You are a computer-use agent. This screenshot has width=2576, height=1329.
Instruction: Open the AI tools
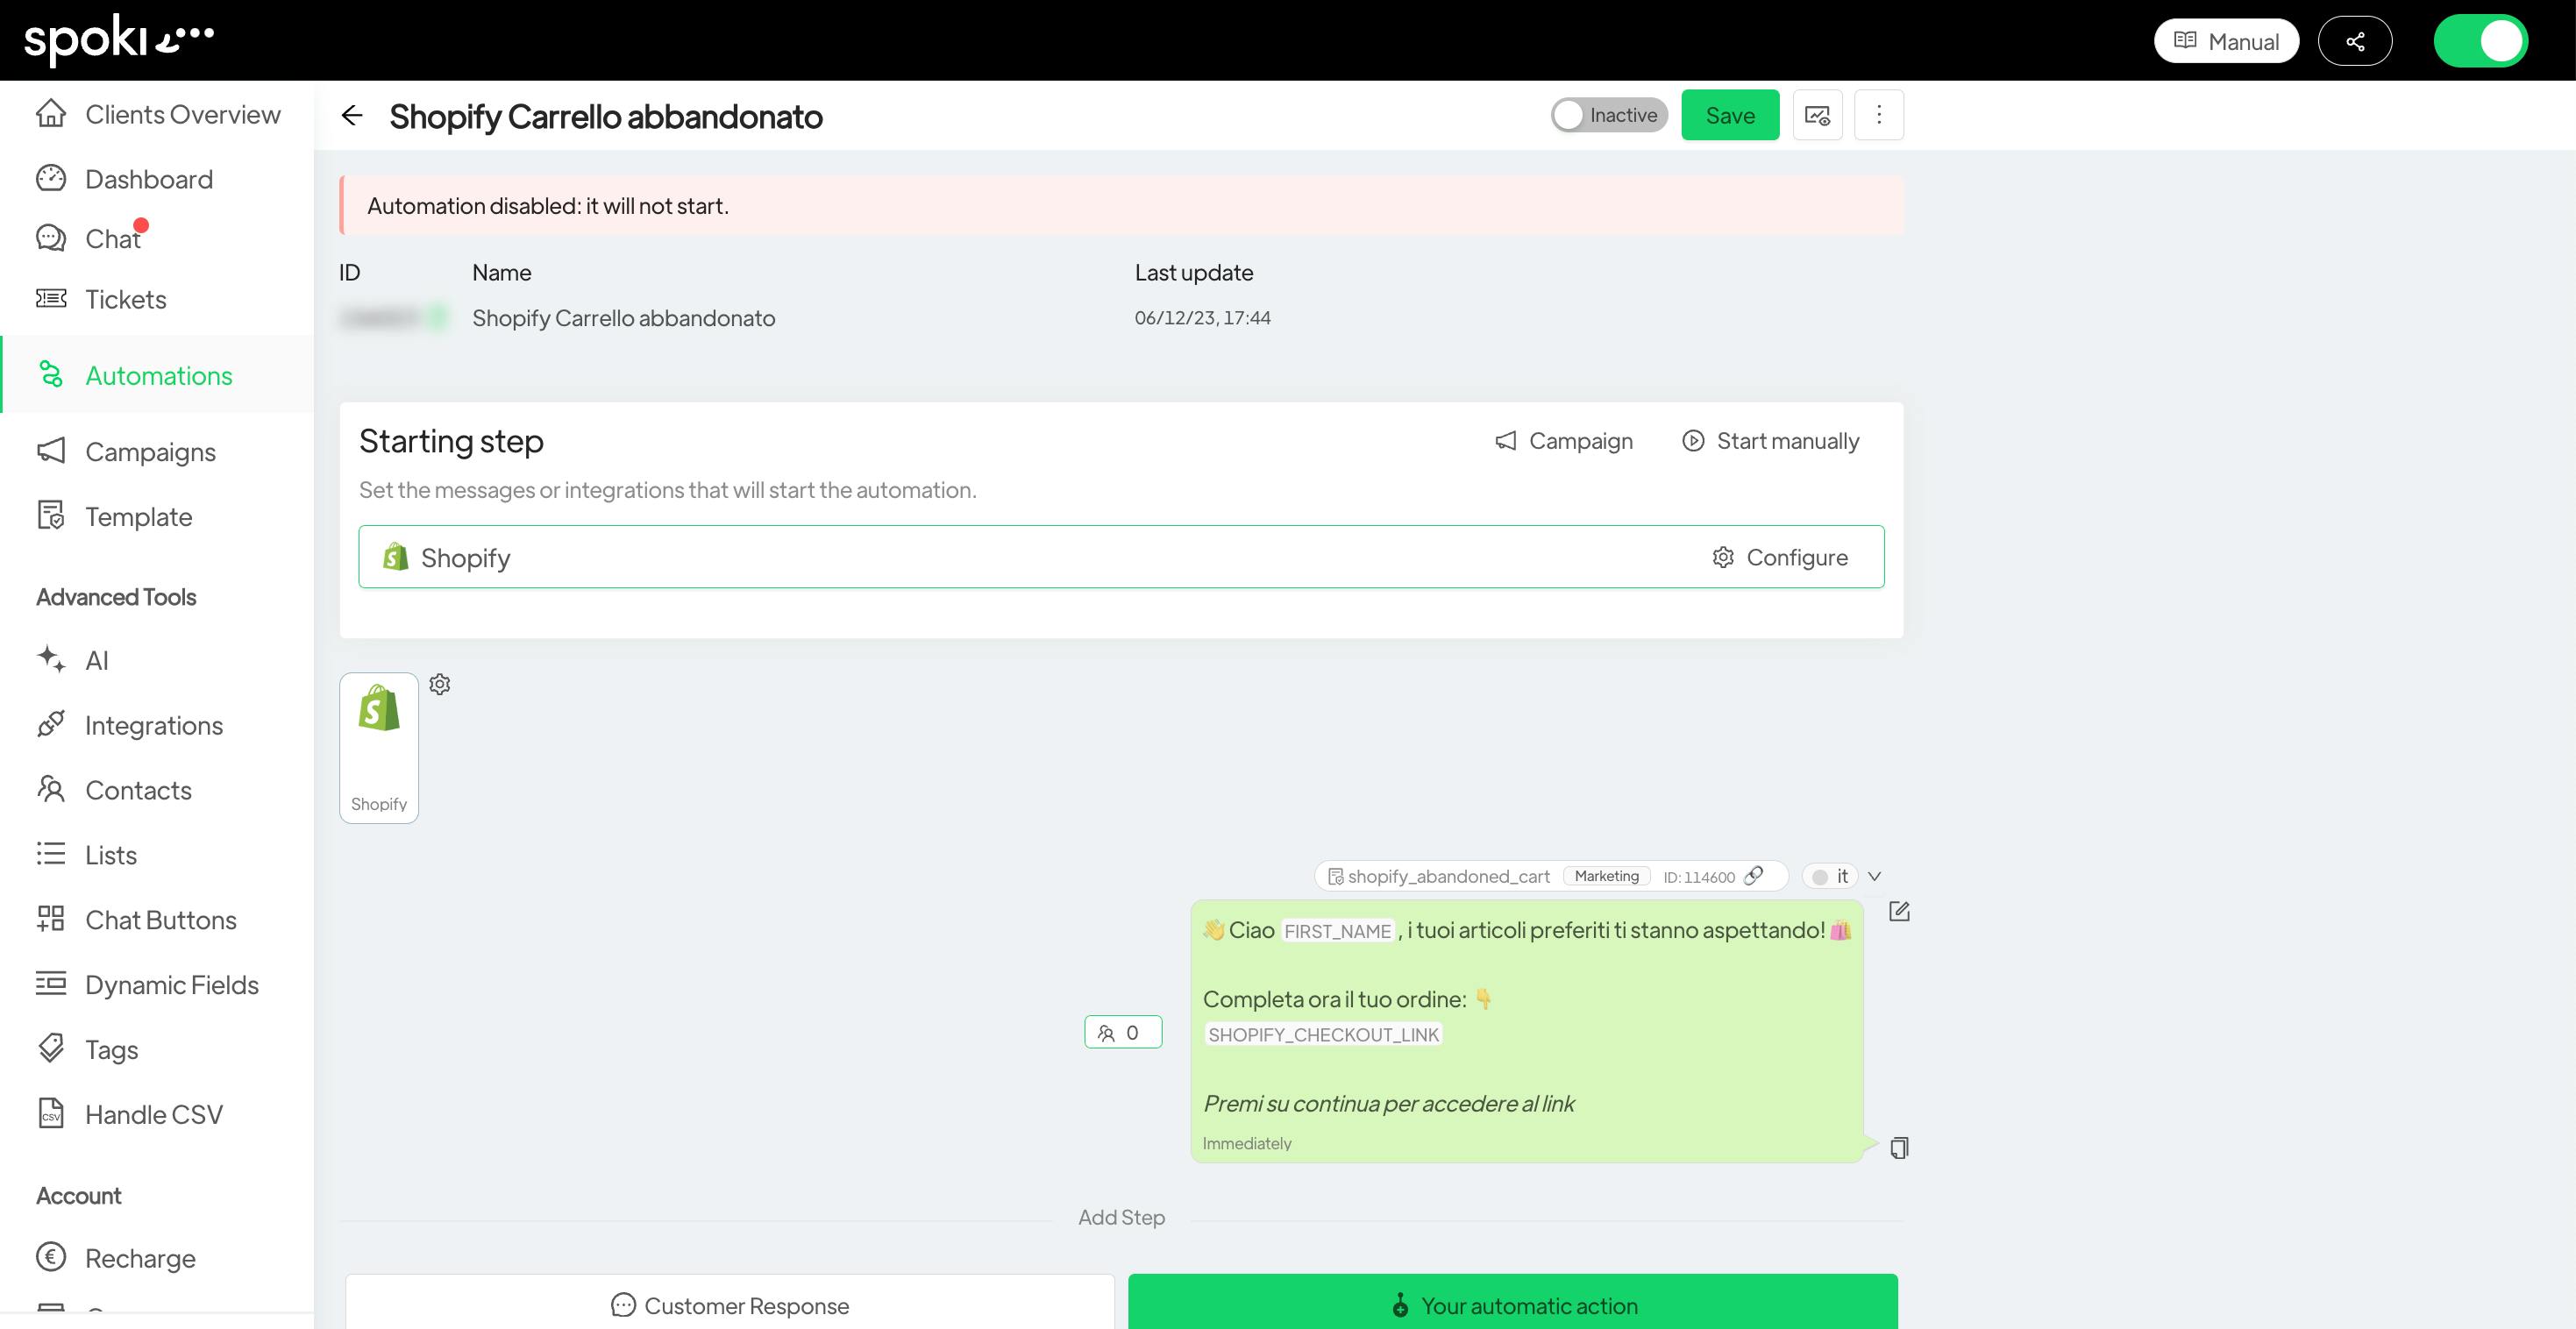(x=72, y=661)
